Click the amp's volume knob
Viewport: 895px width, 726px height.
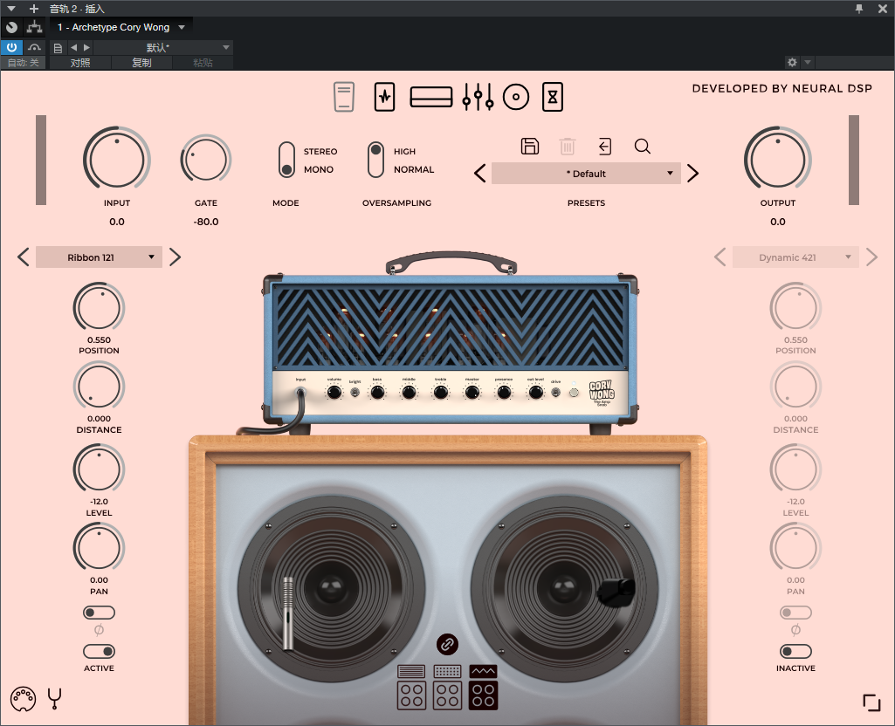334,393
